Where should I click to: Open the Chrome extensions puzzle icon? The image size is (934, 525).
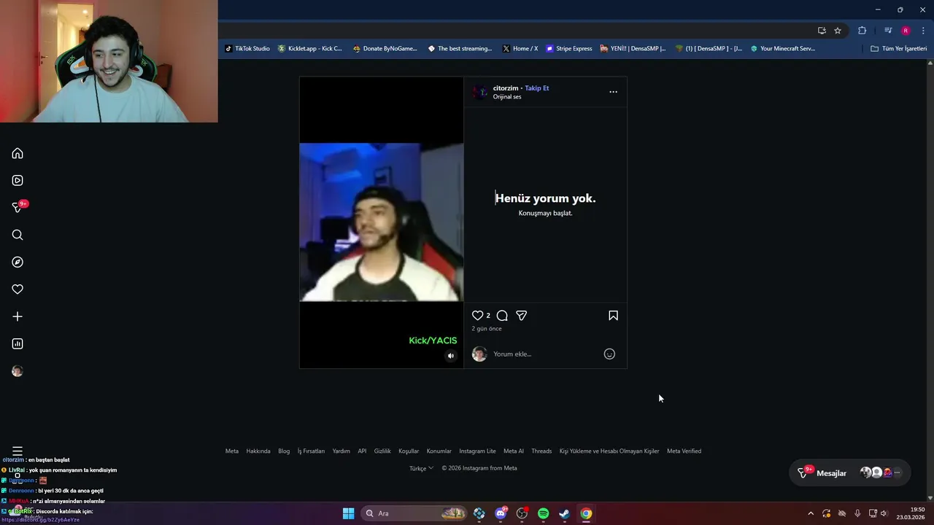pos(862,31)
